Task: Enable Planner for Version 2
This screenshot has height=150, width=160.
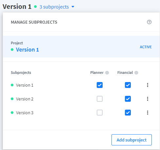Action: pos(100,99)
